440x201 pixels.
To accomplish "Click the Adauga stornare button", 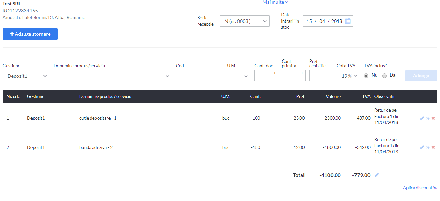I will point(30,34).
